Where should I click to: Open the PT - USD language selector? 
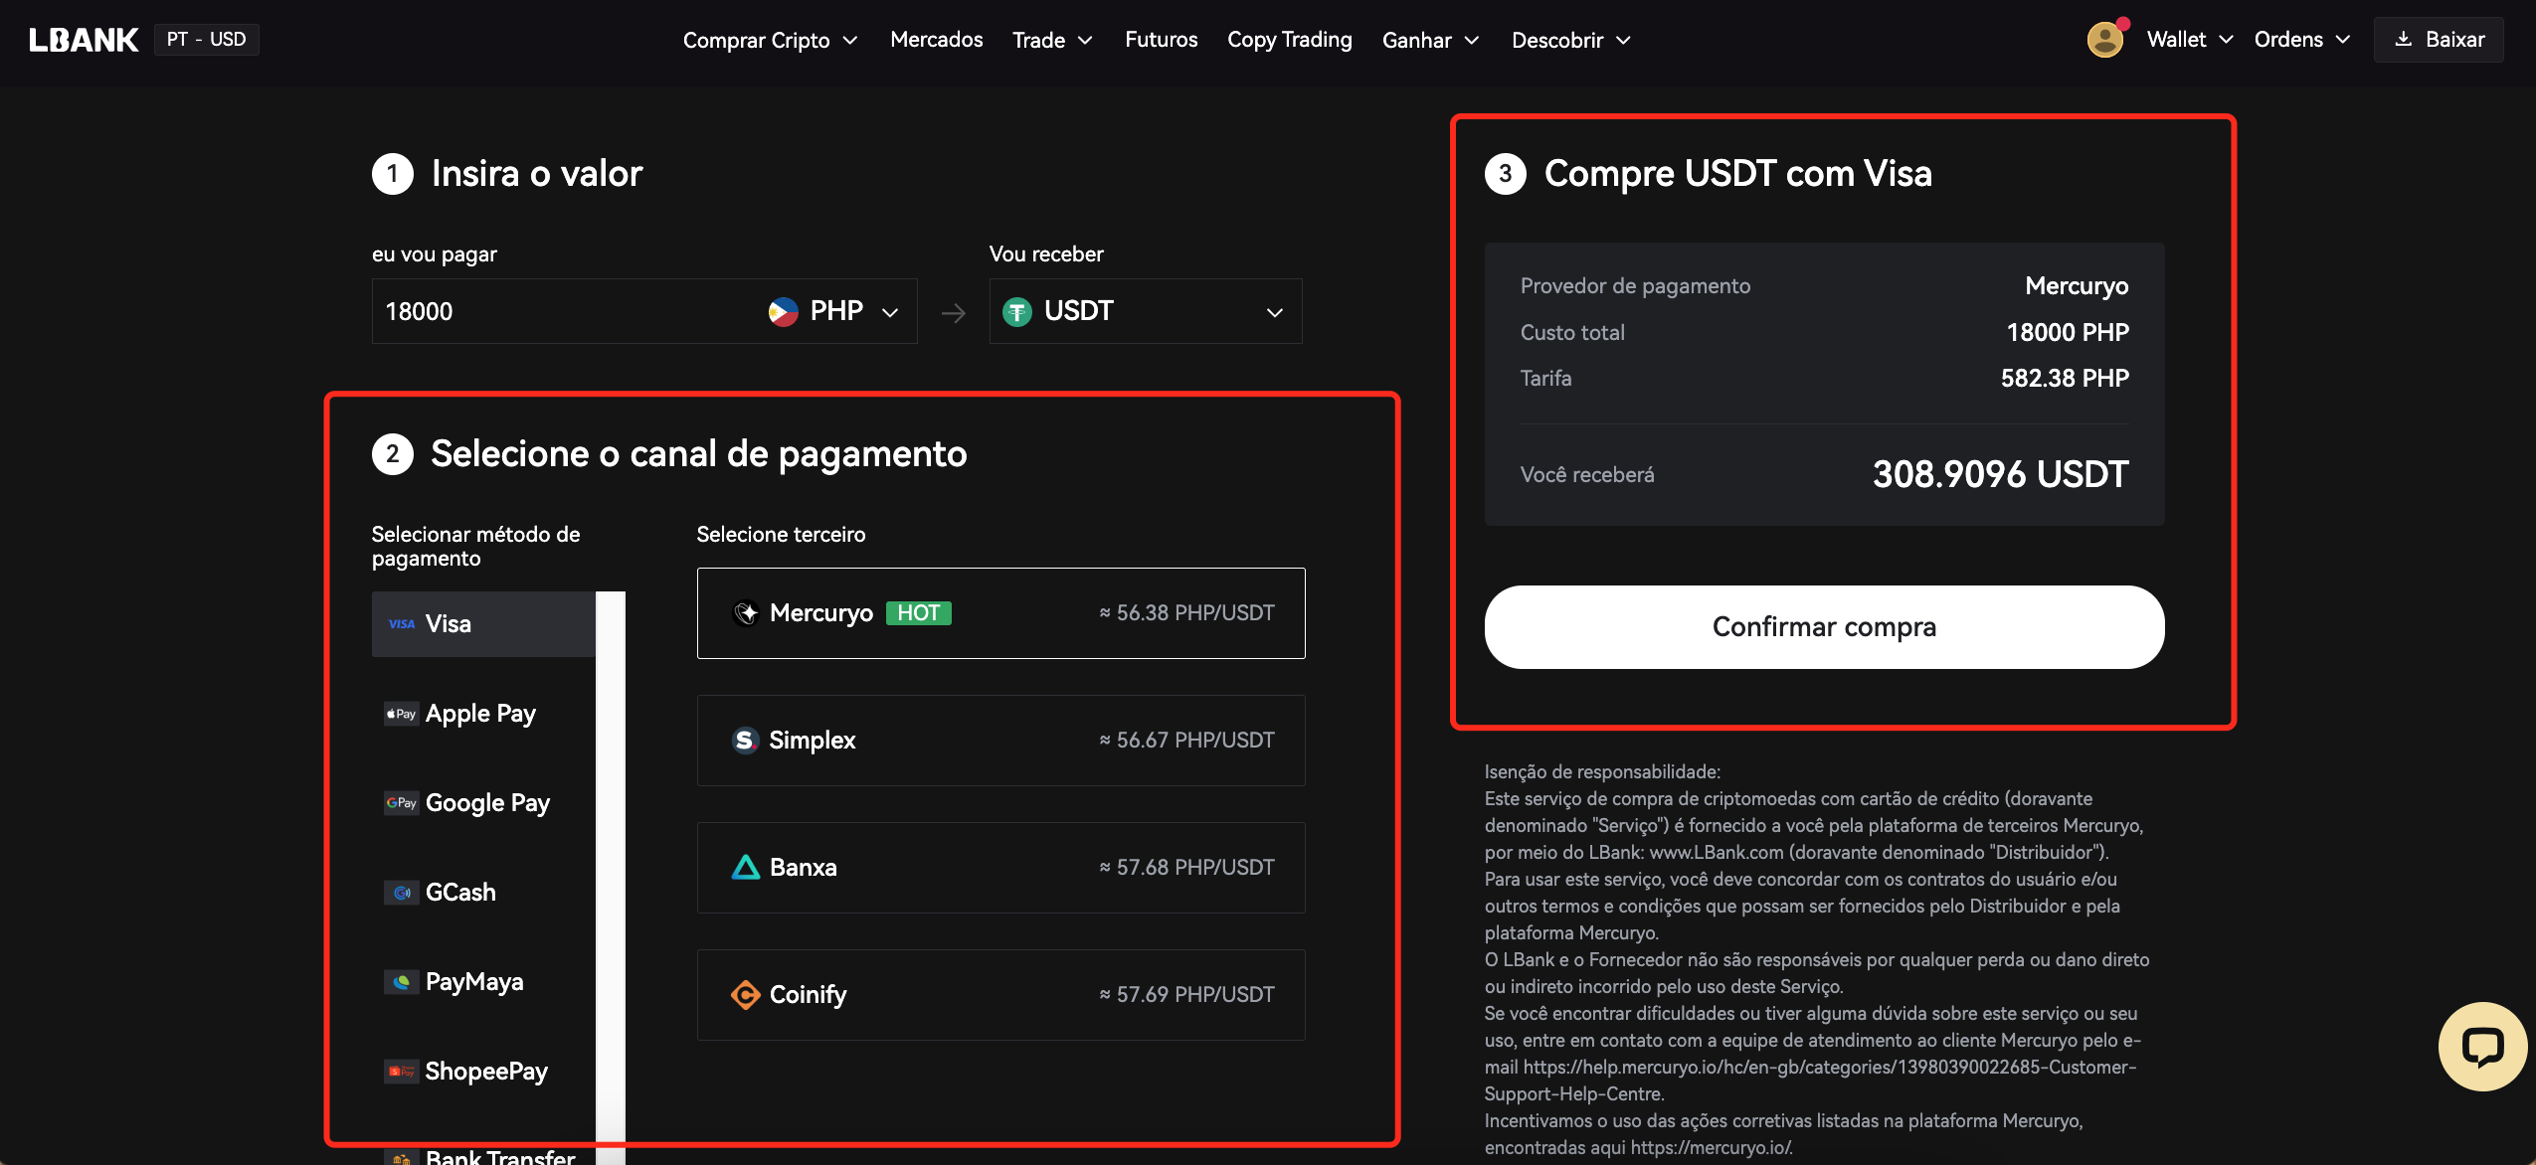tap(207, 40)
